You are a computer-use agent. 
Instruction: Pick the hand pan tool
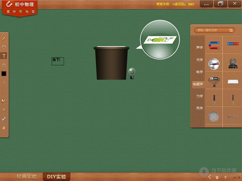(x=4, y=128)
